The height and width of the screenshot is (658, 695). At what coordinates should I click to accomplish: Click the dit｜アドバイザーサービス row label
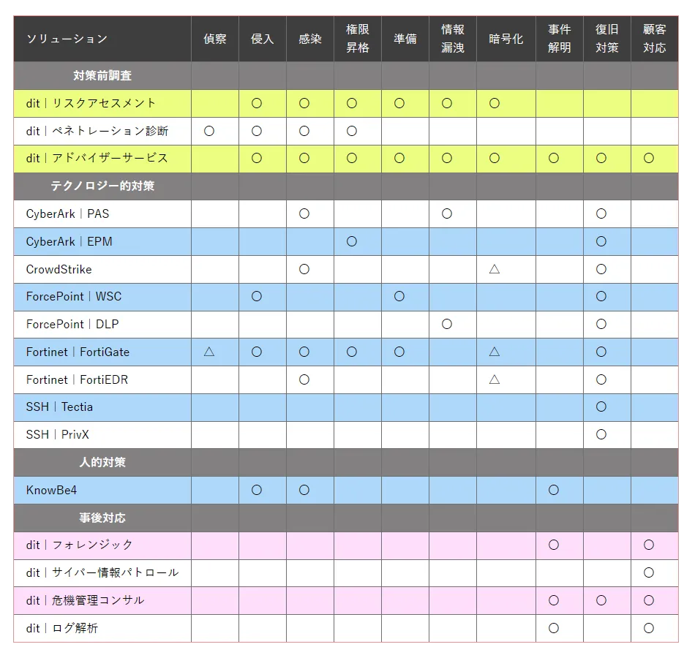[97, 158]
